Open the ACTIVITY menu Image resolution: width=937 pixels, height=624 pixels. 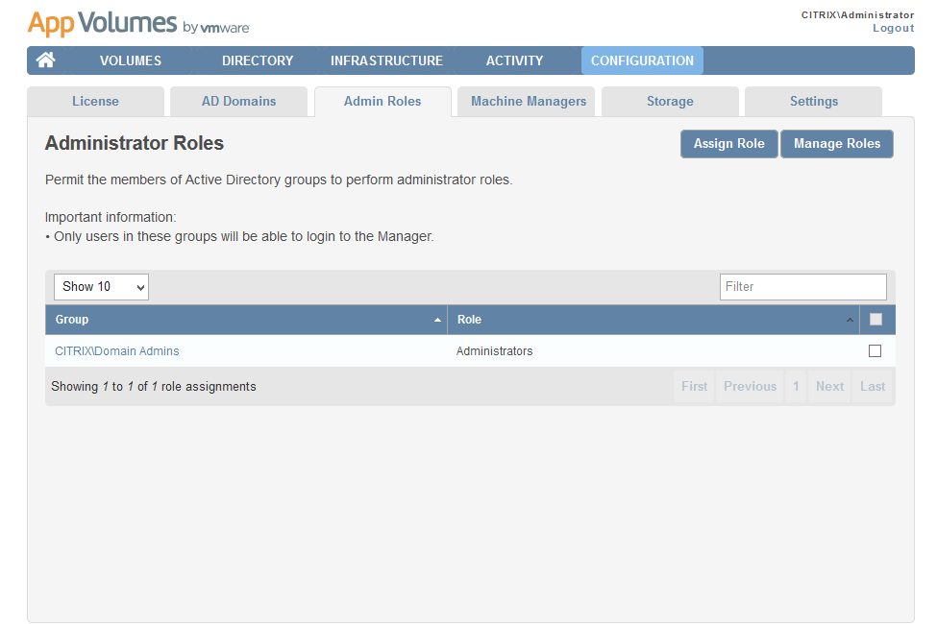pos(514,60)
